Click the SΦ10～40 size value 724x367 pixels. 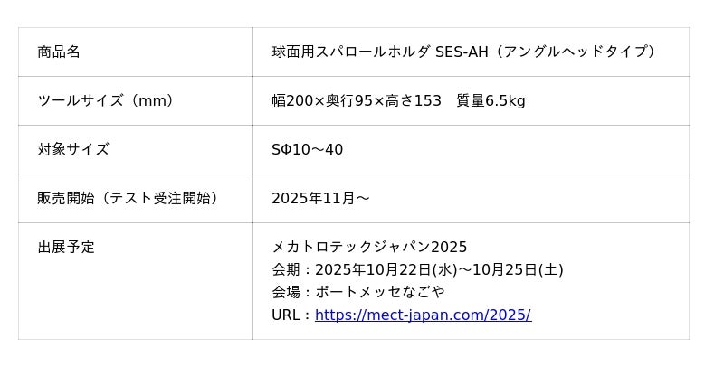[307, 149]
